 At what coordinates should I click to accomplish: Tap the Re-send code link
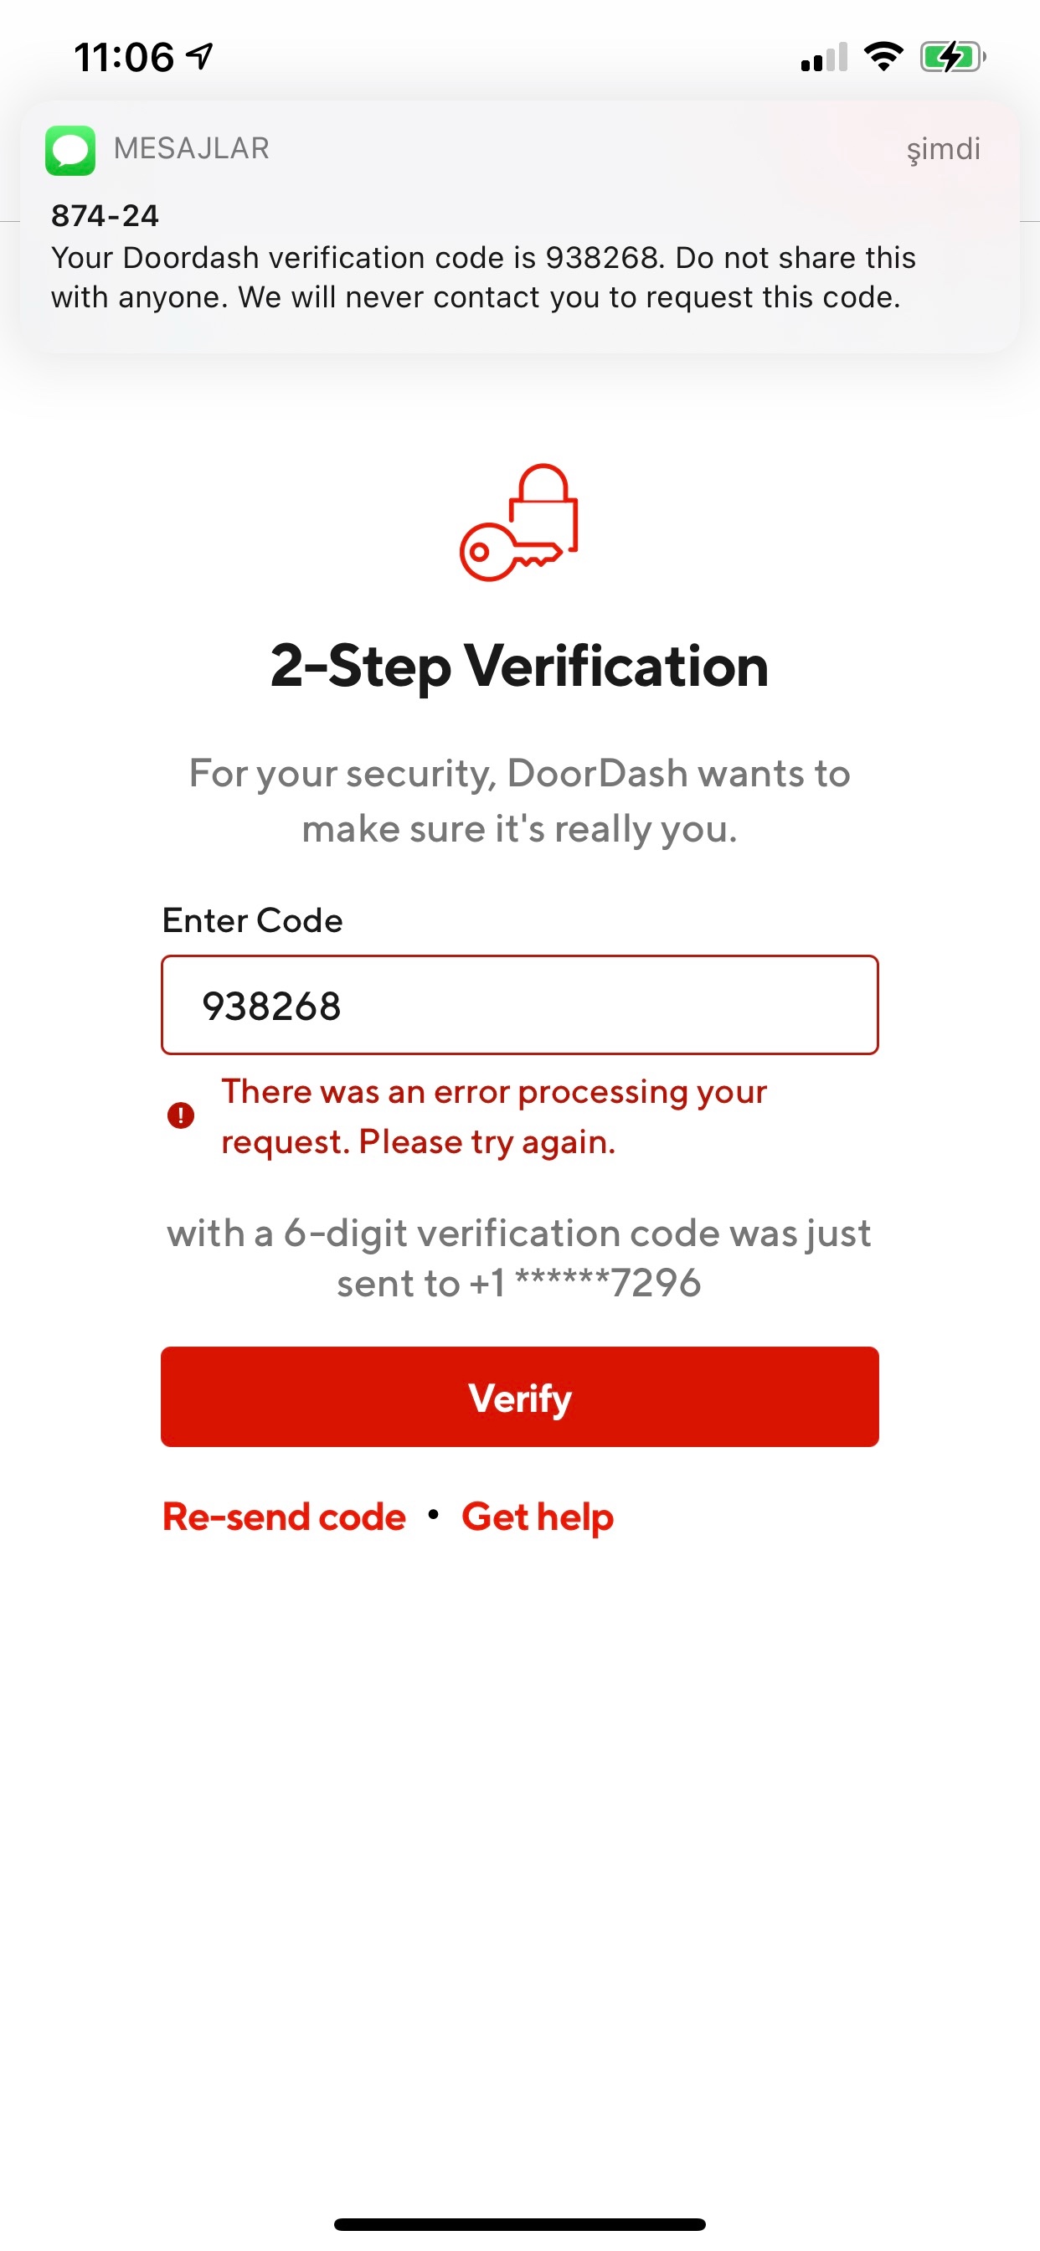[284, 1516]
